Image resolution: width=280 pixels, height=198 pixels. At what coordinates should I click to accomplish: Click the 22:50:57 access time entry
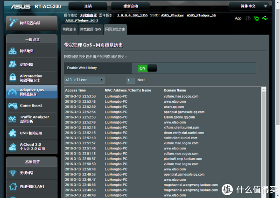[80, 159]
